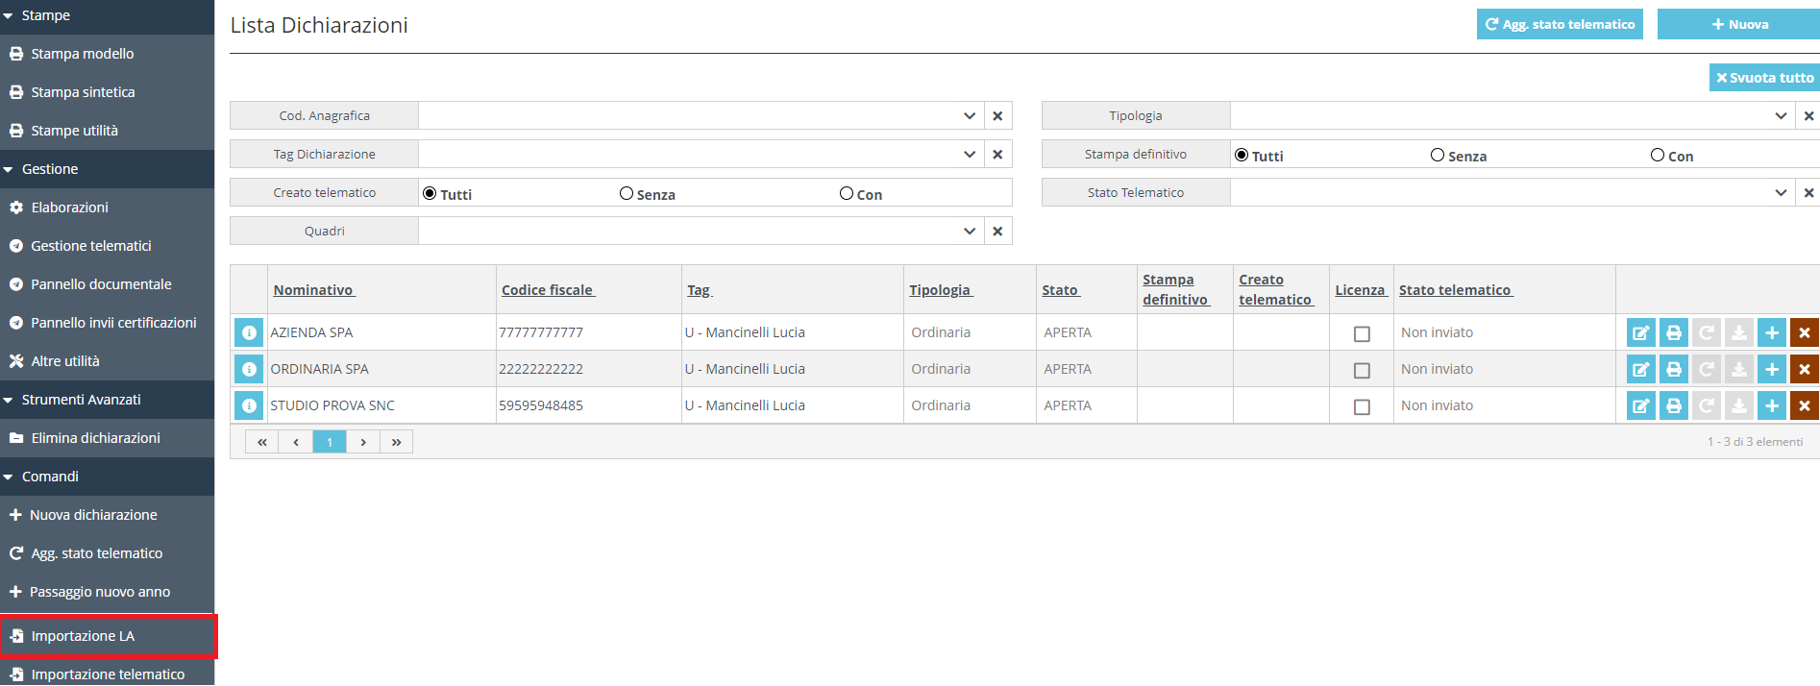
Task: Select 'Con' for Stampa definitivo
Action: coord(1657,155)
